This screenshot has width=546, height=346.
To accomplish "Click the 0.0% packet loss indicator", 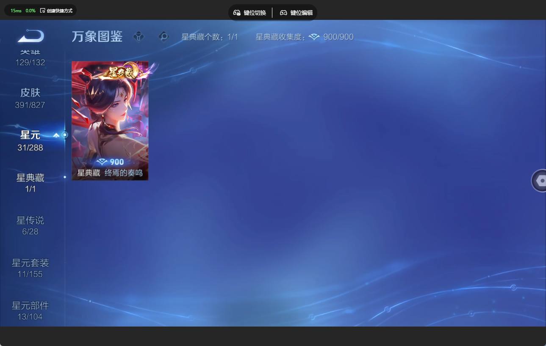I will coord(30,11).
